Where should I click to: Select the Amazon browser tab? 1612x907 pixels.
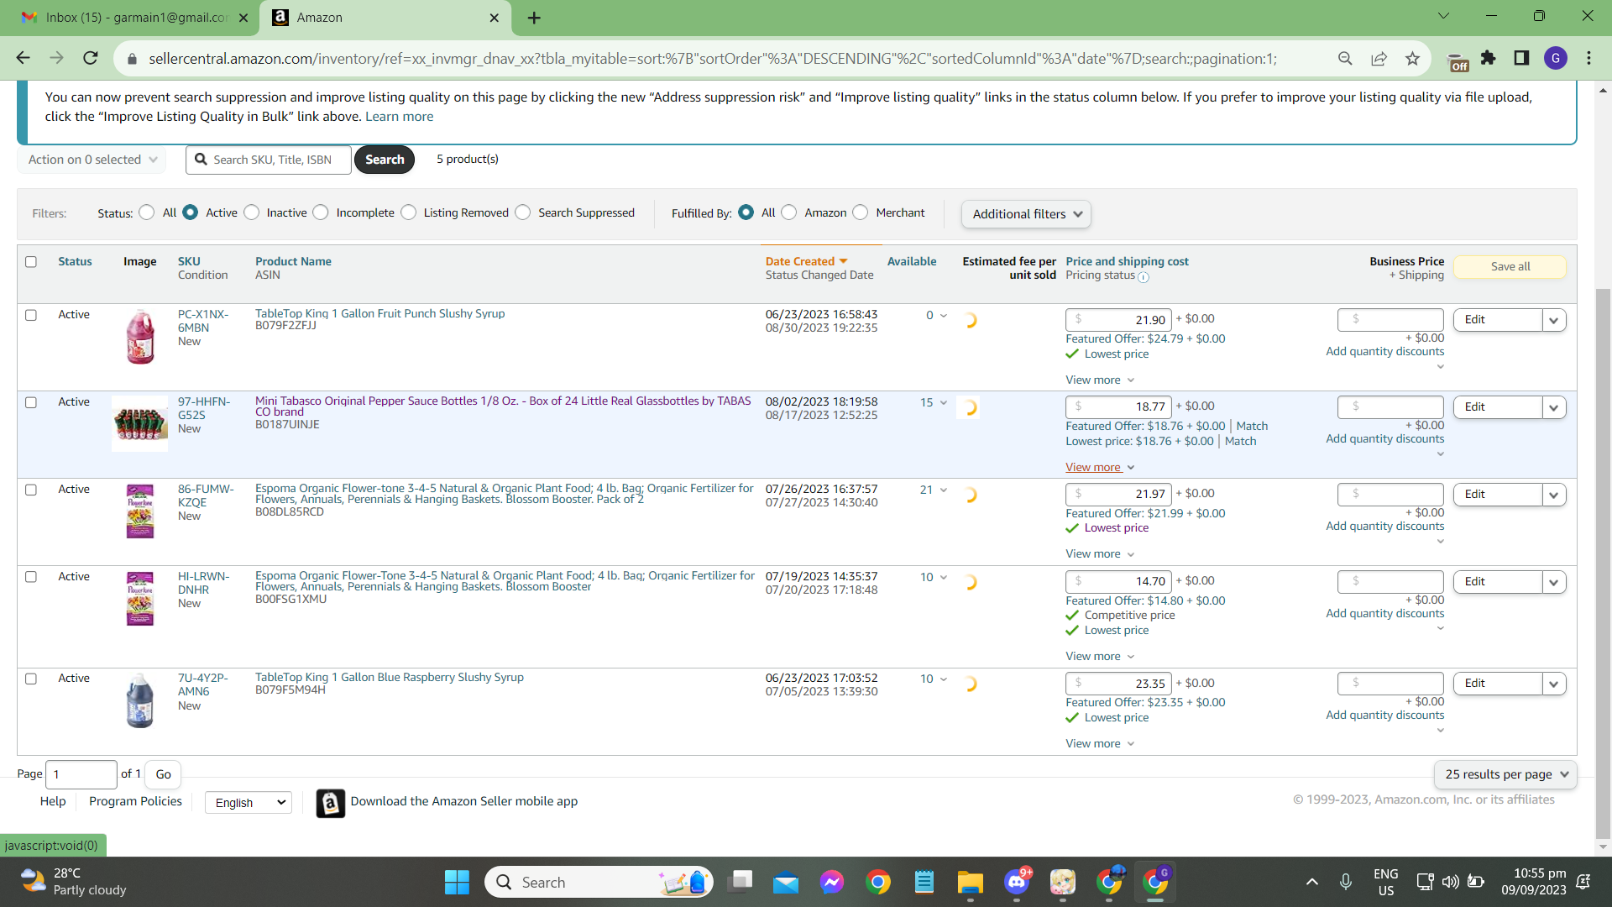(385, 18)
